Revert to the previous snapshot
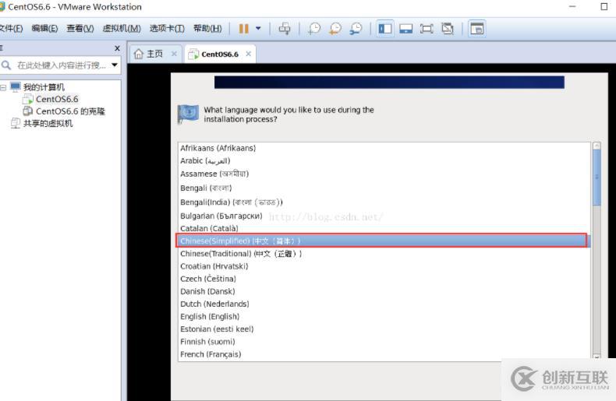 coord(335,29)
